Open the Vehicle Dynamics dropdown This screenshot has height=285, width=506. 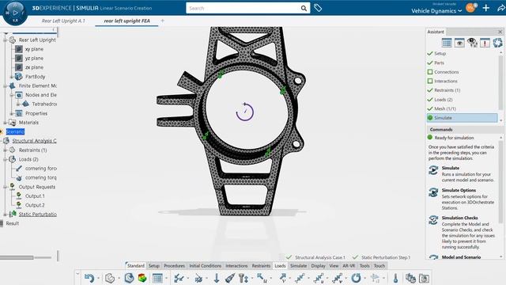tap(436, 10)
